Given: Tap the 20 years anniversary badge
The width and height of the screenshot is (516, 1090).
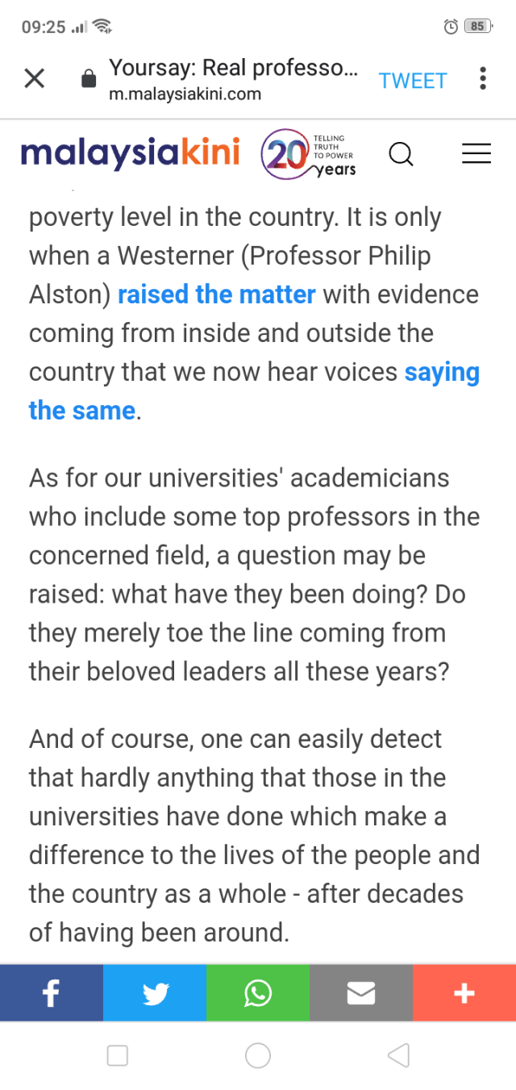Looking at the screenshot, I should pos(308,153).
